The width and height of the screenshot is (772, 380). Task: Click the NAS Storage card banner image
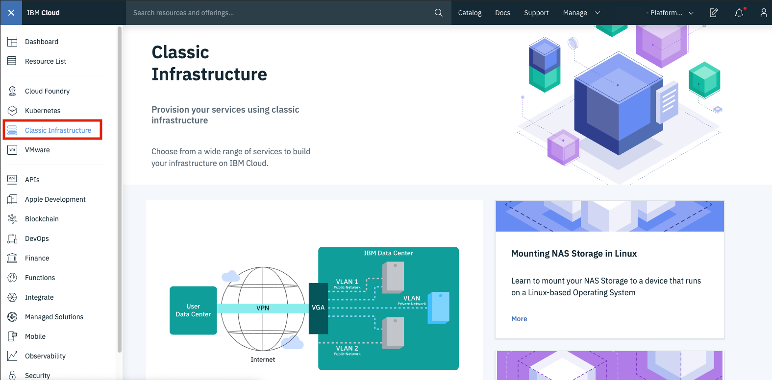click(x=610, y=216)
